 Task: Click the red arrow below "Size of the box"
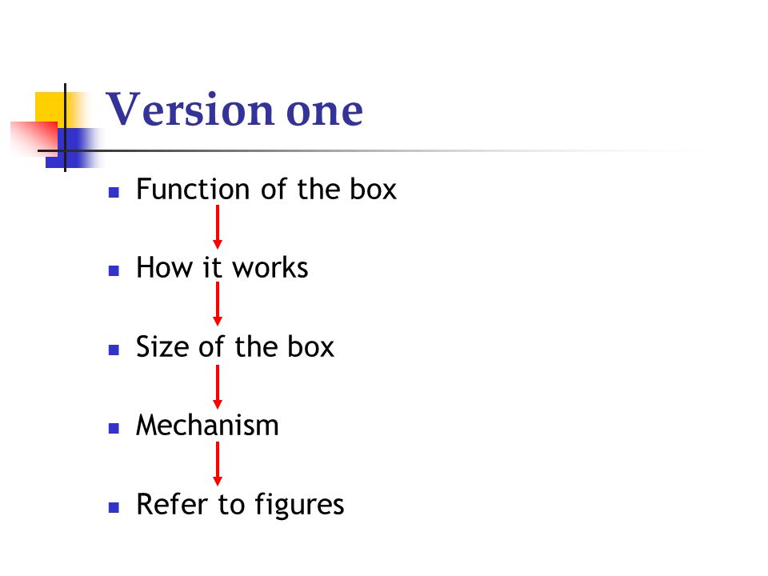[218, 387]
